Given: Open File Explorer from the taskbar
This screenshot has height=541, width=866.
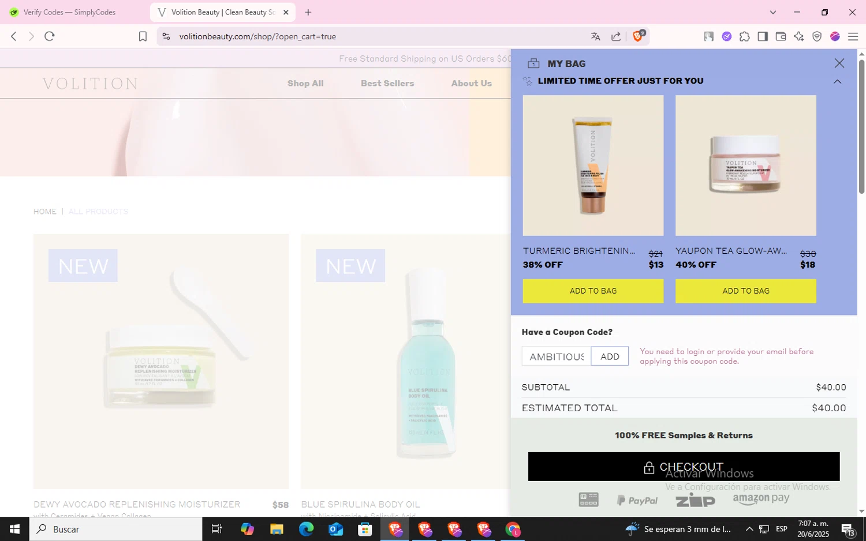Looking at the screenshot, I should coord(277,529).
